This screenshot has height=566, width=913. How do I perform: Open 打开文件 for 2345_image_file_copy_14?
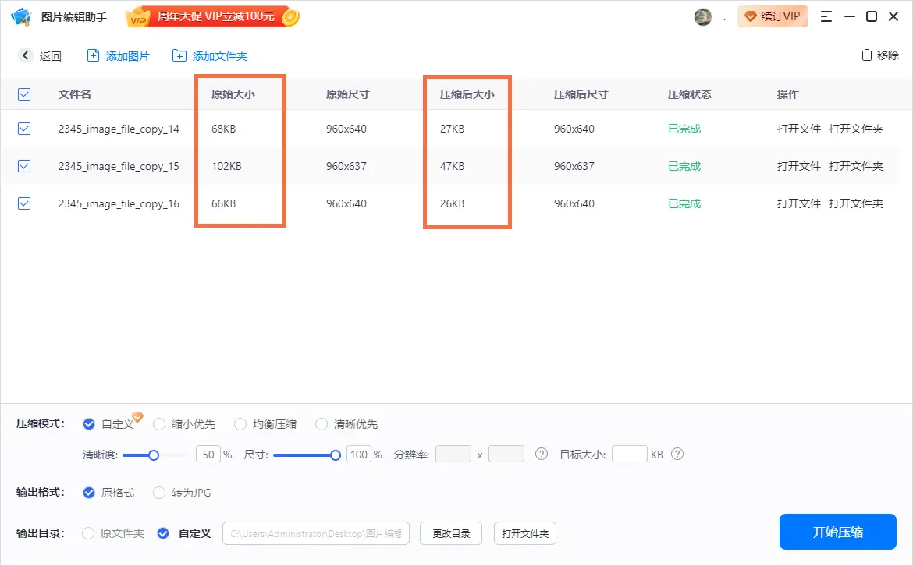click(x=798, y=128)
